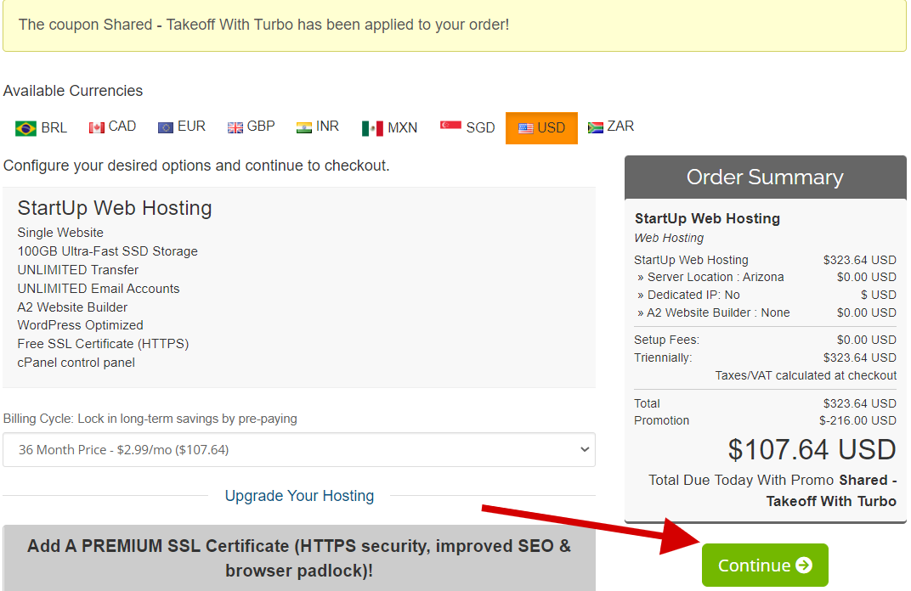Click 'A2 Website Builder : None' line
This screenshot has width=911, height=591.
[x=714, y=312]
